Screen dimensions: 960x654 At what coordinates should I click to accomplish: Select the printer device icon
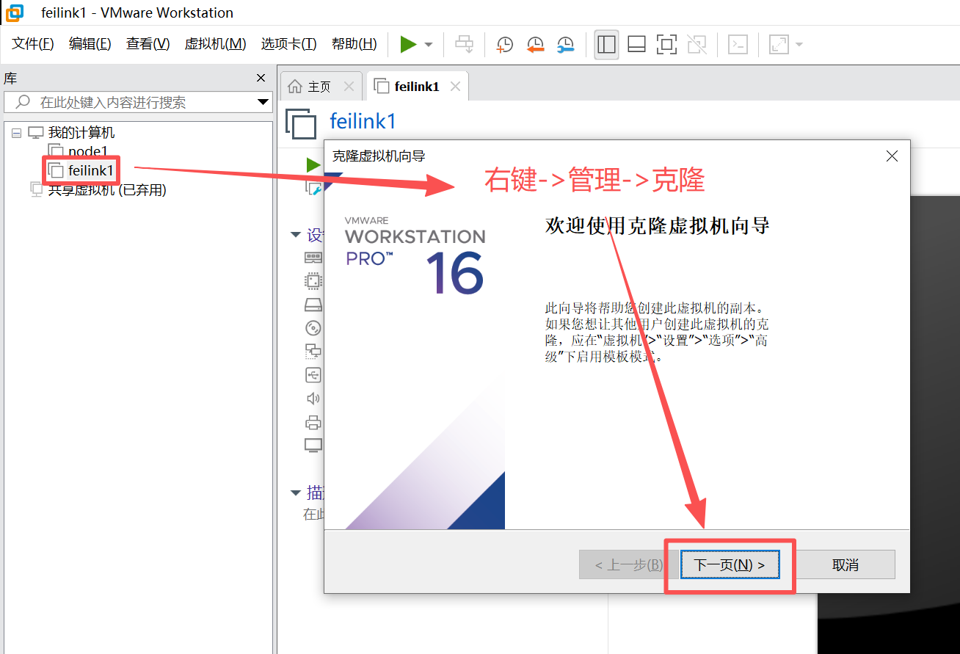[313, 422]
